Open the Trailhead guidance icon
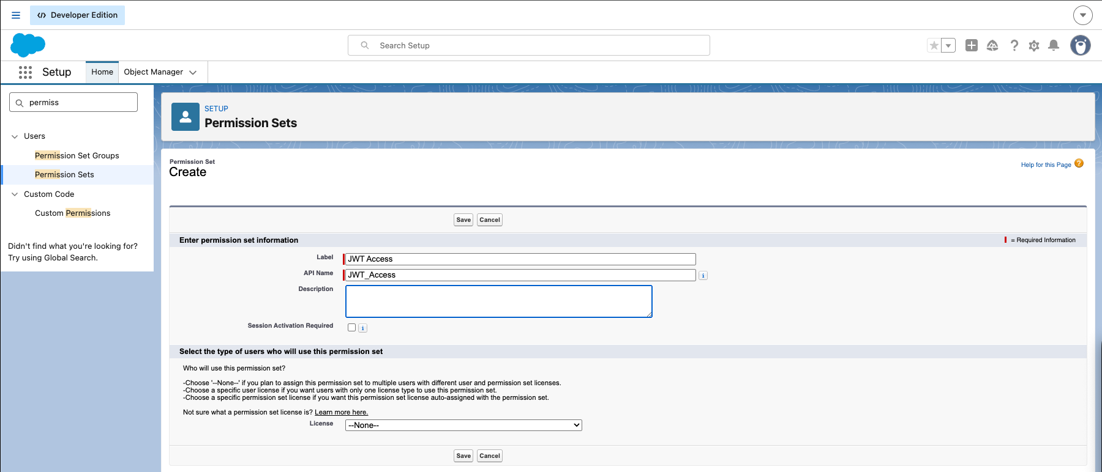Screen dimensions: 1102x472 click(992, 45)
